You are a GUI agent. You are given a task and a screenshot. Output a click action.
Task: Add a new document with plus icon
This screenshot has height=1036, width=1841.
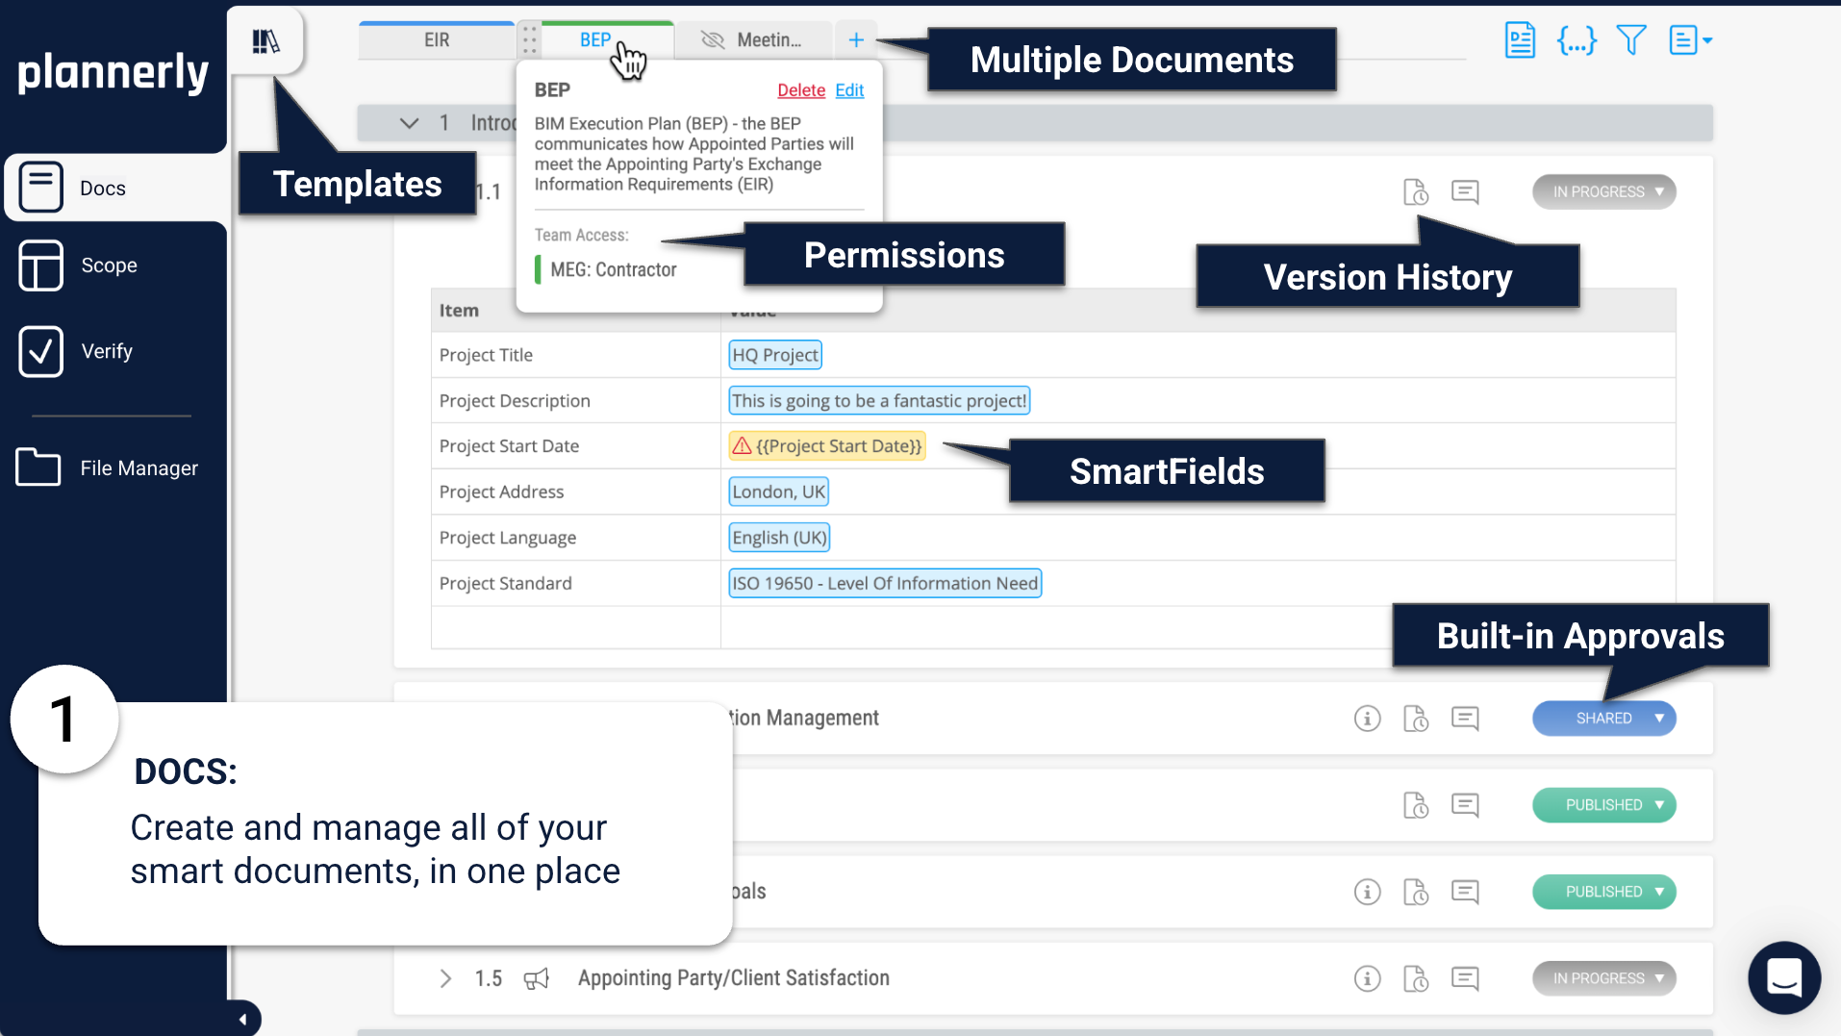click(856, 40)
